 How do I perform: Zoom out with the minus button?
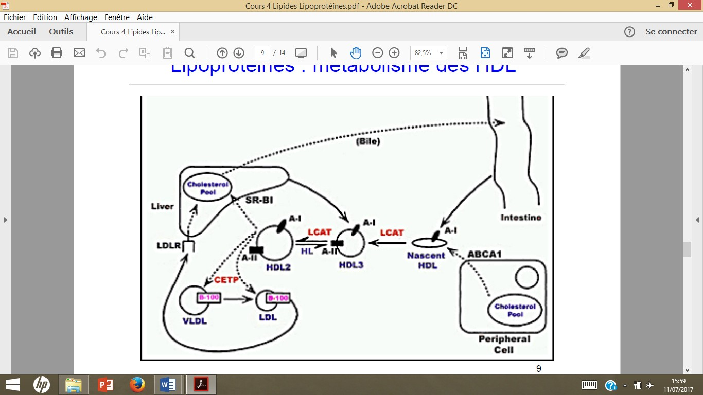[378, 53]
